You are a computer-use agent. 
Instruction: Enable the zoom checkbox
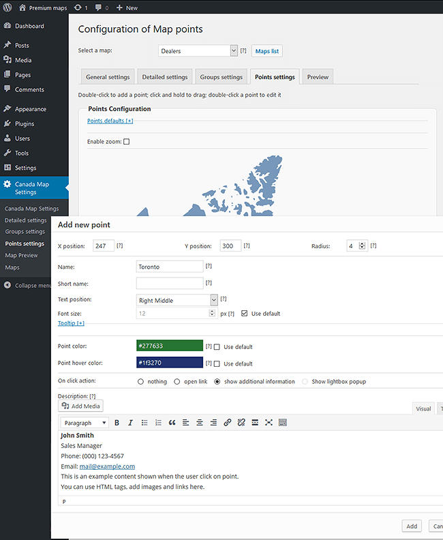tap(126, 142)
